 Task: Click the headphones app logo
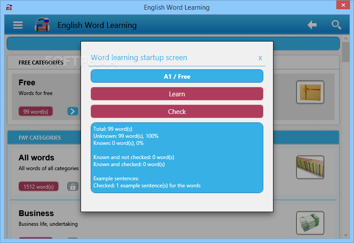pos(42,24)
